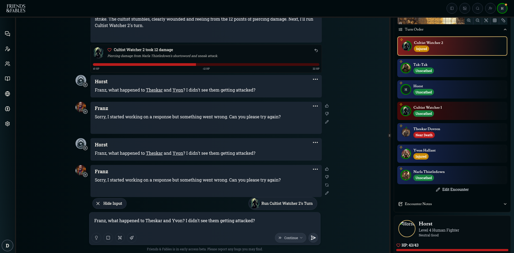
Task: Send the typed message
Action: (313, 238)
